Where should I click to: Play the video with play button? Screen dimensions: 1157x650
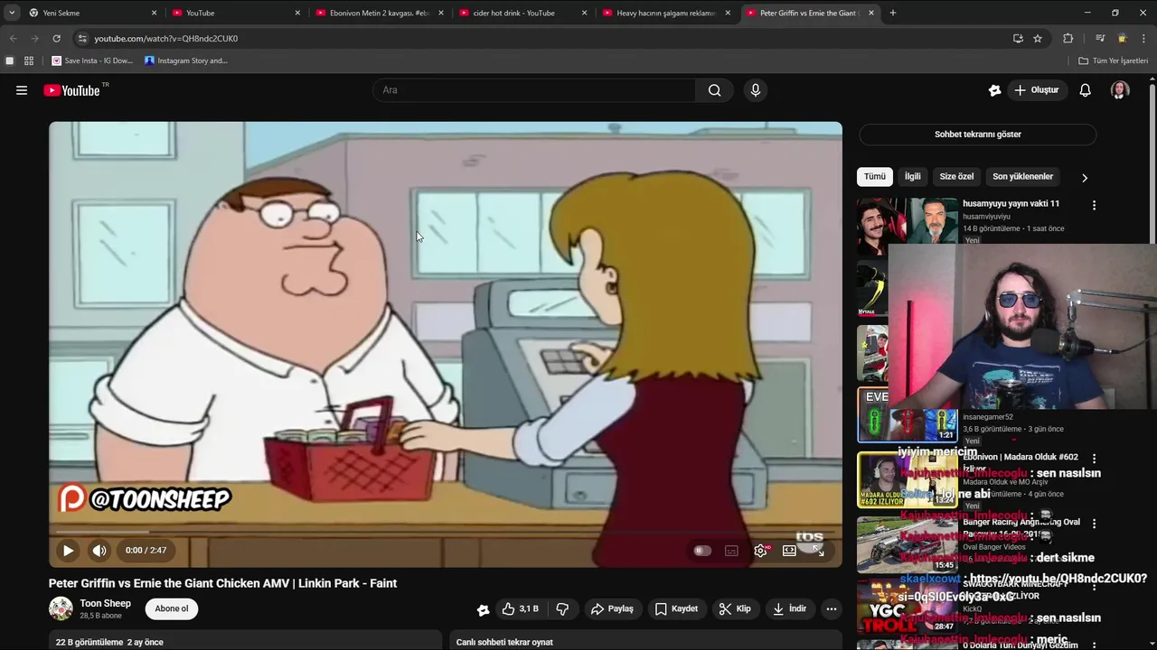68,551
